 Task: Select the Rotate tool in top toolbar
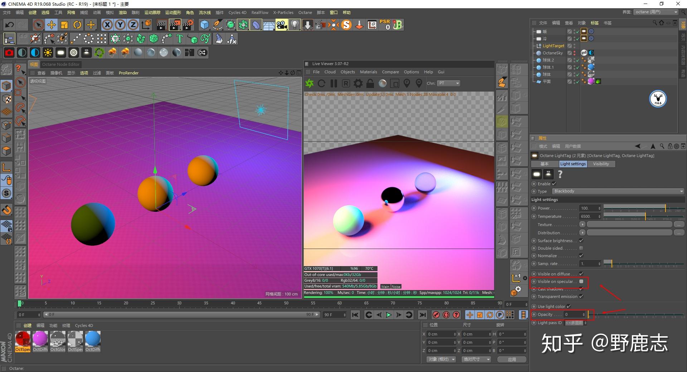(x=77, y=25)
